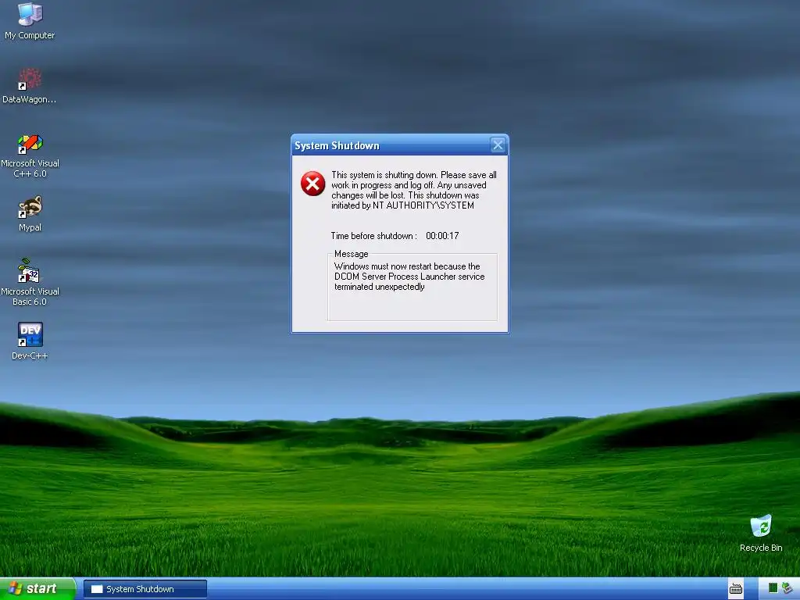This screenshot has height=600, width=800.
Task: Select Microsoft Visual Basic 6.0 shortcut
Action: click(30, 282)
